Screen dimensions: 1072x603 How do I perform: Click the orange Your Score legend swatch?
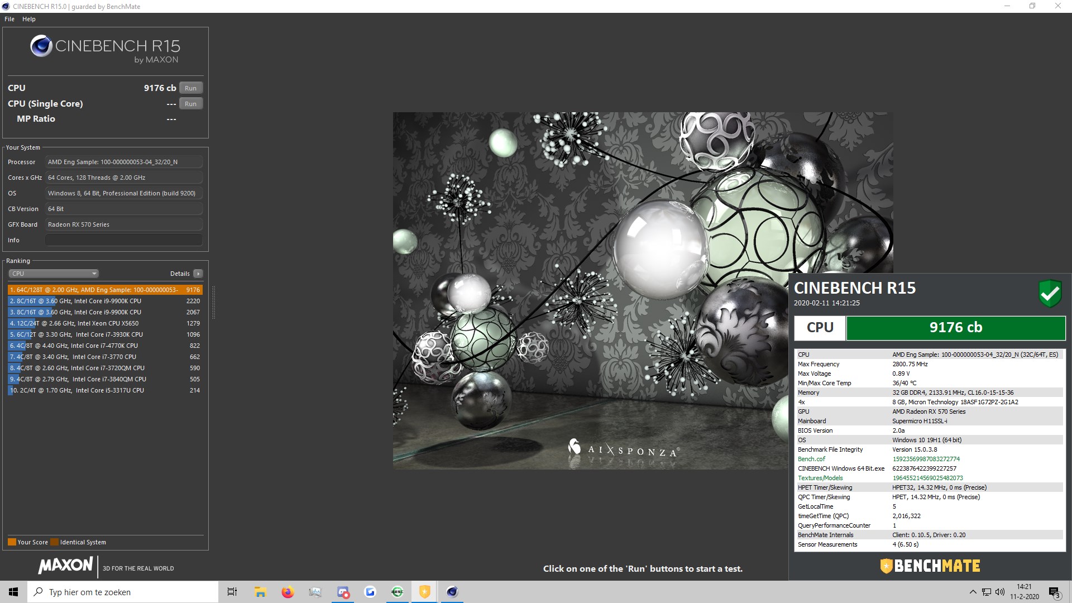pyautogui.click(x=12, y=542)
